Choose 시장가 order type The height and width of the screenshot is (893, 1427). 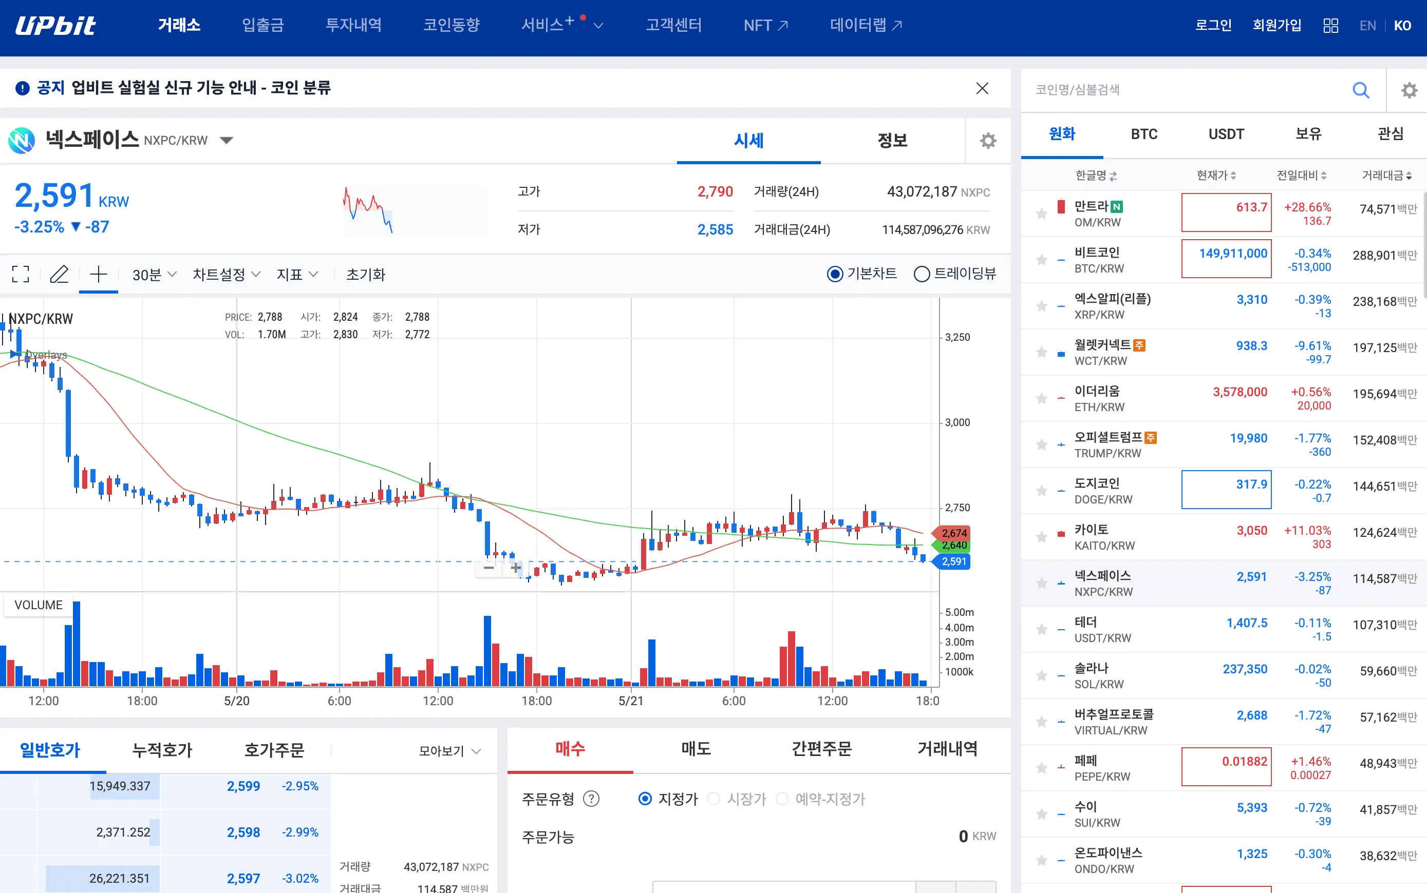(x=714, y=799)
